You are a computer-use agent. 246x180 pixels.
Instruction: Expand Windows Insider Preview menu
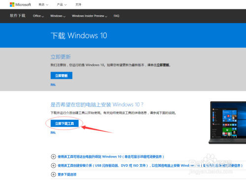point(90,16)
